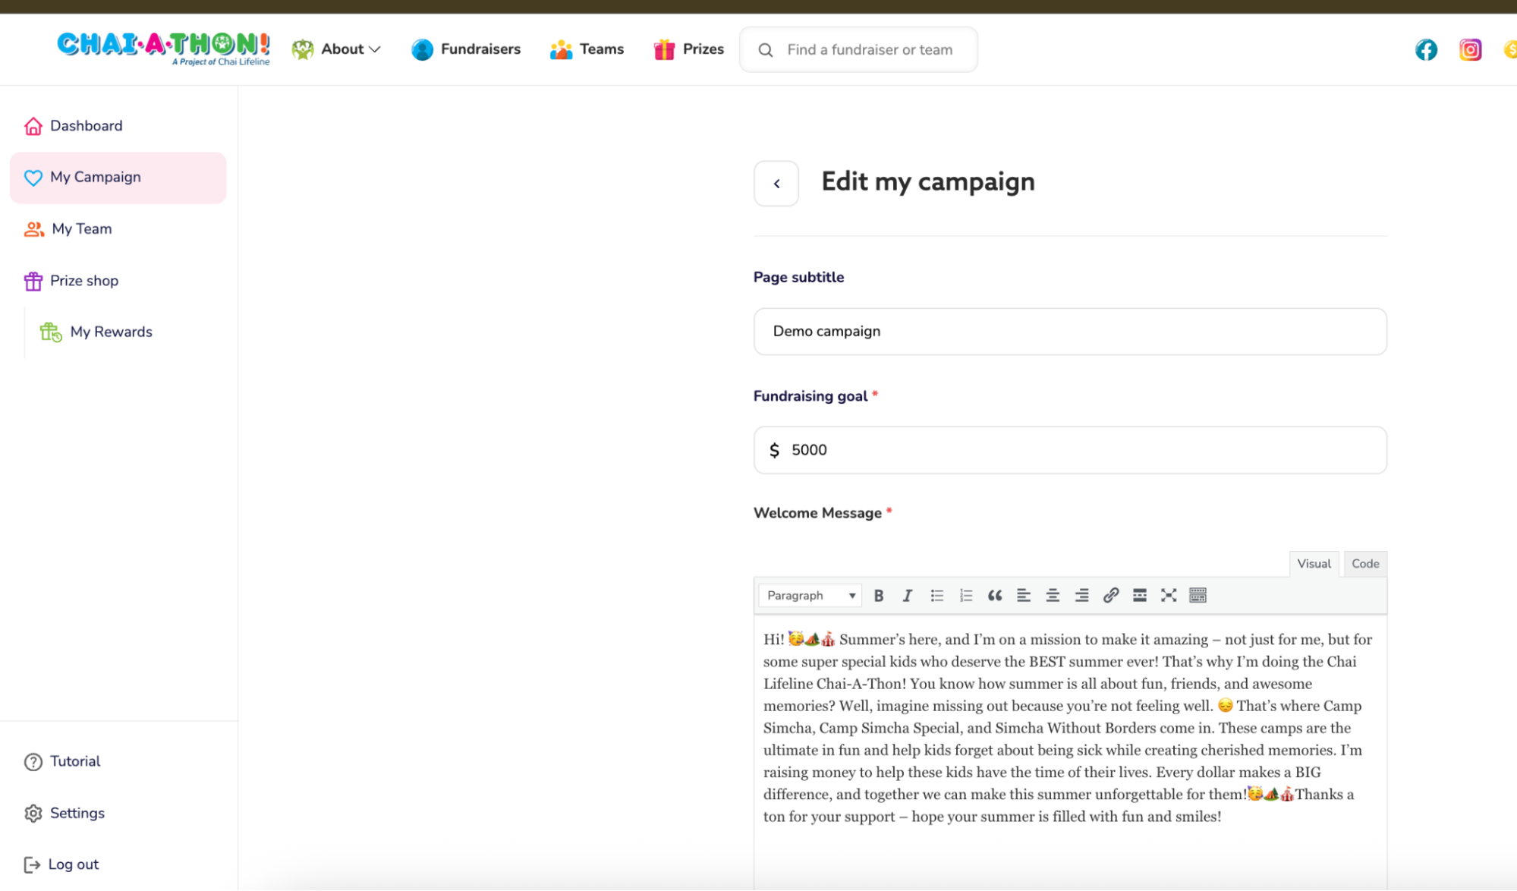The width and height of the screenshot is (1517, 891).
Task: Align text to the center
Action: pos(1053,596)
